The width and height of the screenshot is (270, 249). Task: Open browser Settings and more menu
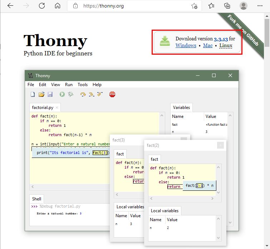point(260,6)
